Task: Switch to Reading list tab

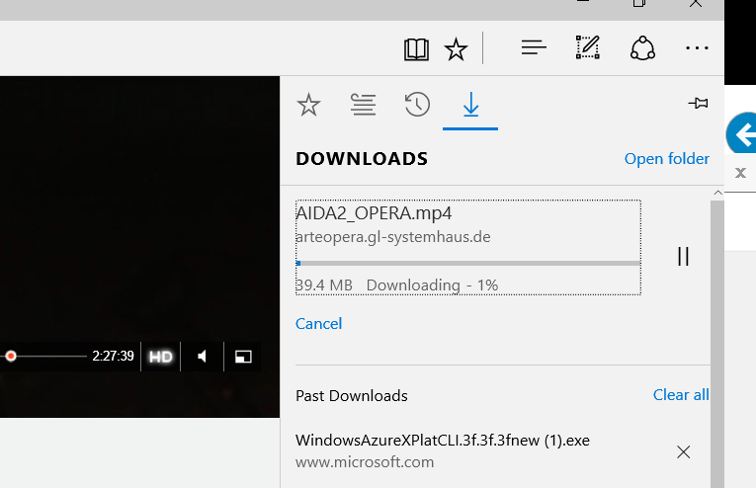Action: (364, 105)
